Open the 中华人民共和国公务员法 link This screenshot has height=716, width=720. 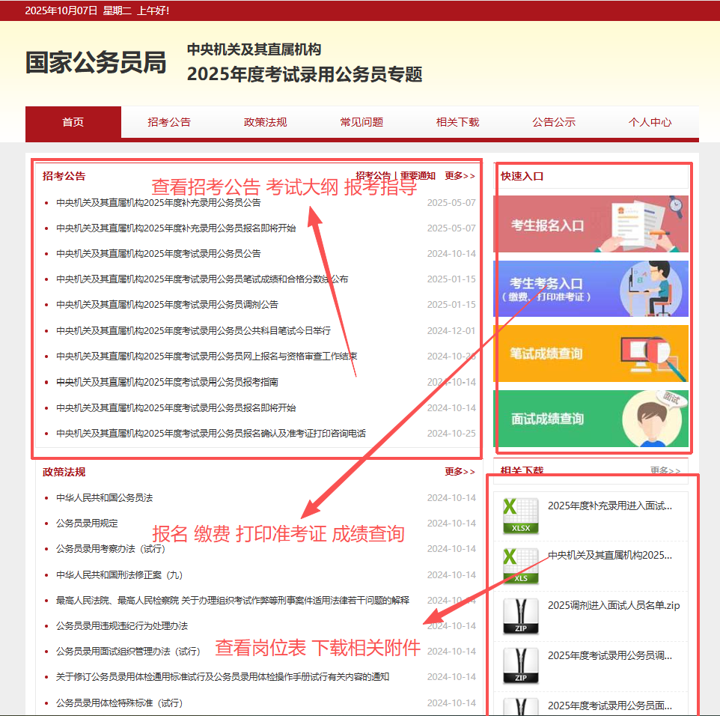[x=104, y=498]
